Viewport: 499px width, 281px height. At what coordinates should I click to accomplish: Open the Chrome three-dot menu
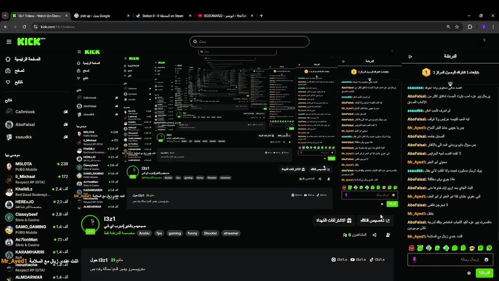pyautogui.click(x=494, y=27)
